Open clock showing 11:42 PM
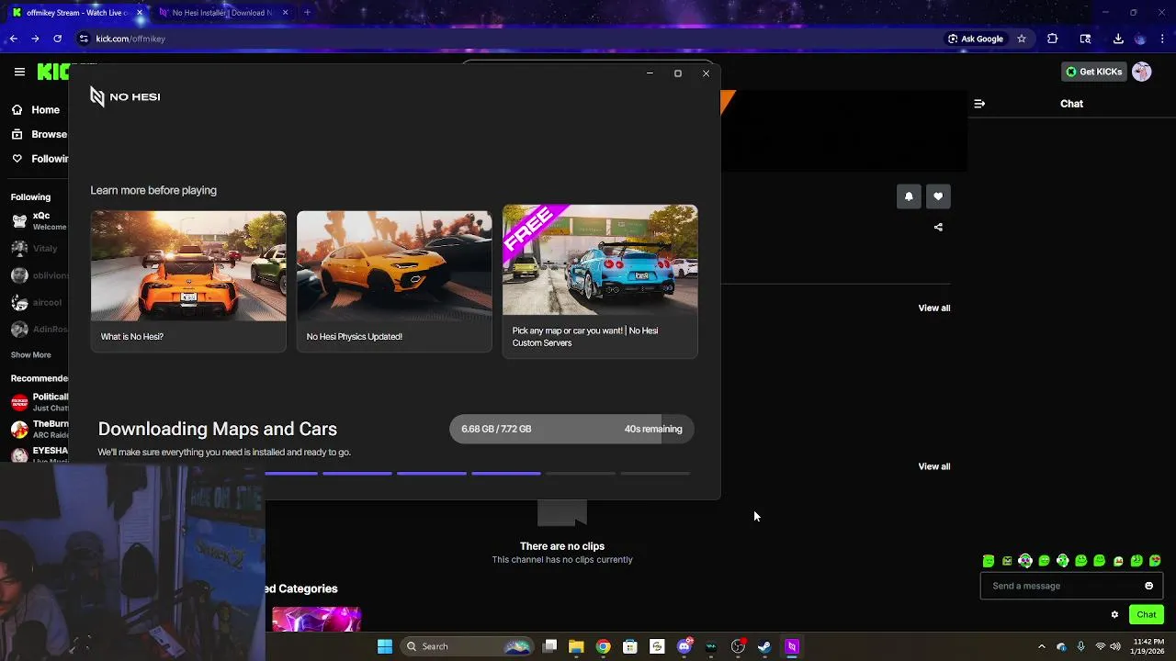1176x661 pixels. point(1148,646)
